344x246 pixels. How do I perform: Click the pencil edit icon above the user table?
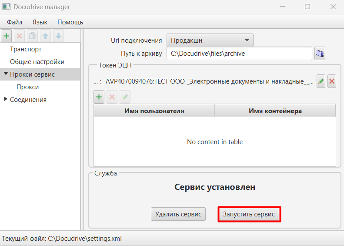[125, 97]
